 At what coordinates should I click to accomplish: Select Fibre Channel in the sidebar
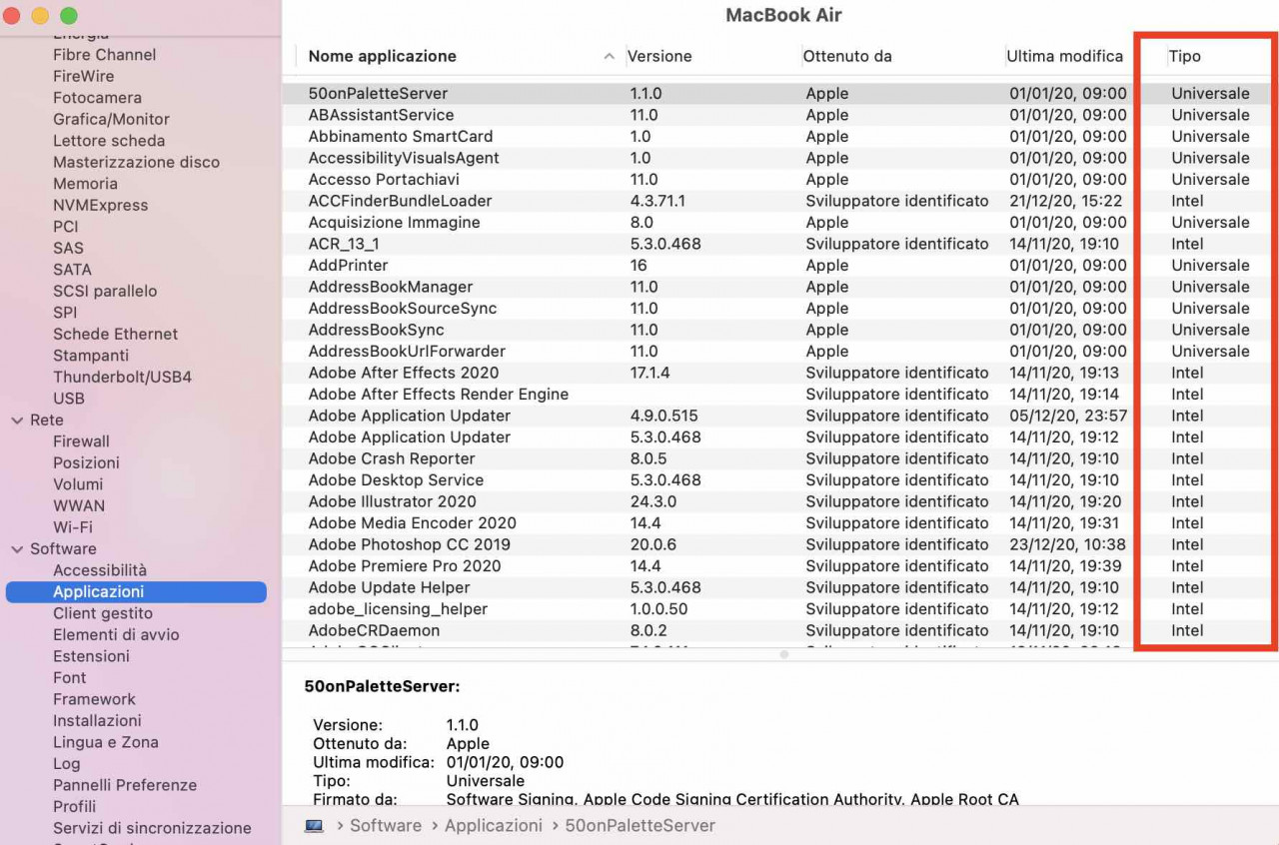[104, 55]
